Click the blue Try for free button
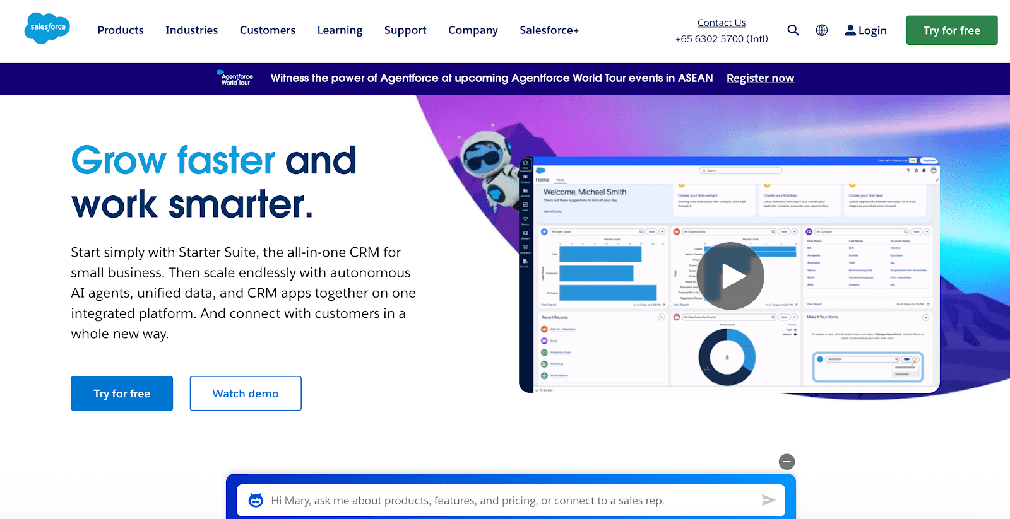 (x=122, y=394)
